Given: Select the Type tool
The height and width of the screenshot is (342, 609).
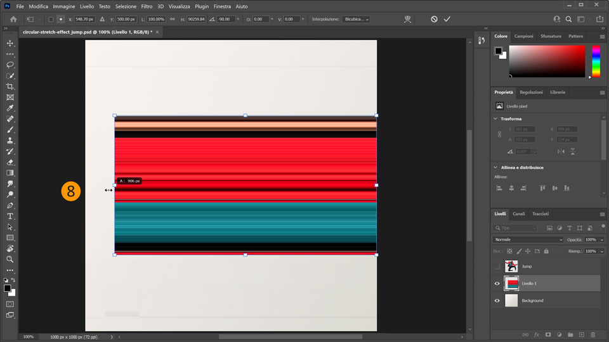Looking at the screenshot, I should pyautogui.click(x=10, y=216).
